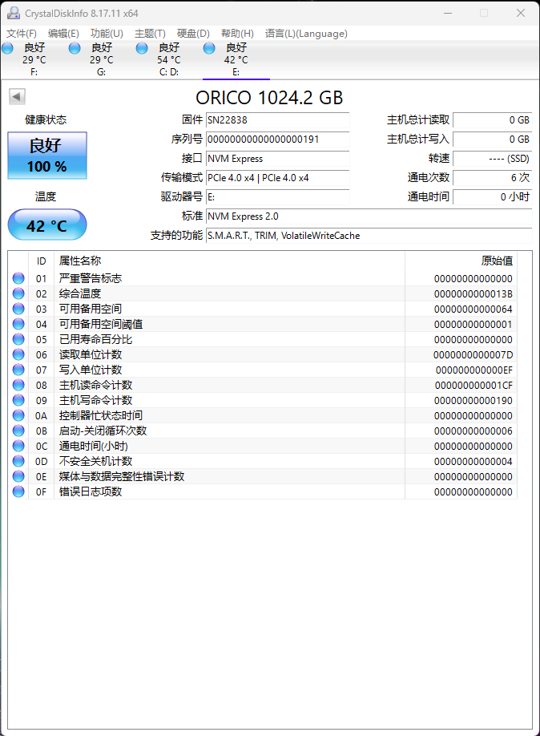This screenshot has height=736, width=540.
Task: Click the 温度 label above 42 °C
Action: [x=46, y=196]
